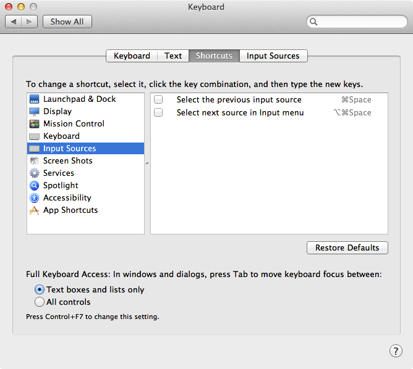Click the Show All button

tap(67, 22)
